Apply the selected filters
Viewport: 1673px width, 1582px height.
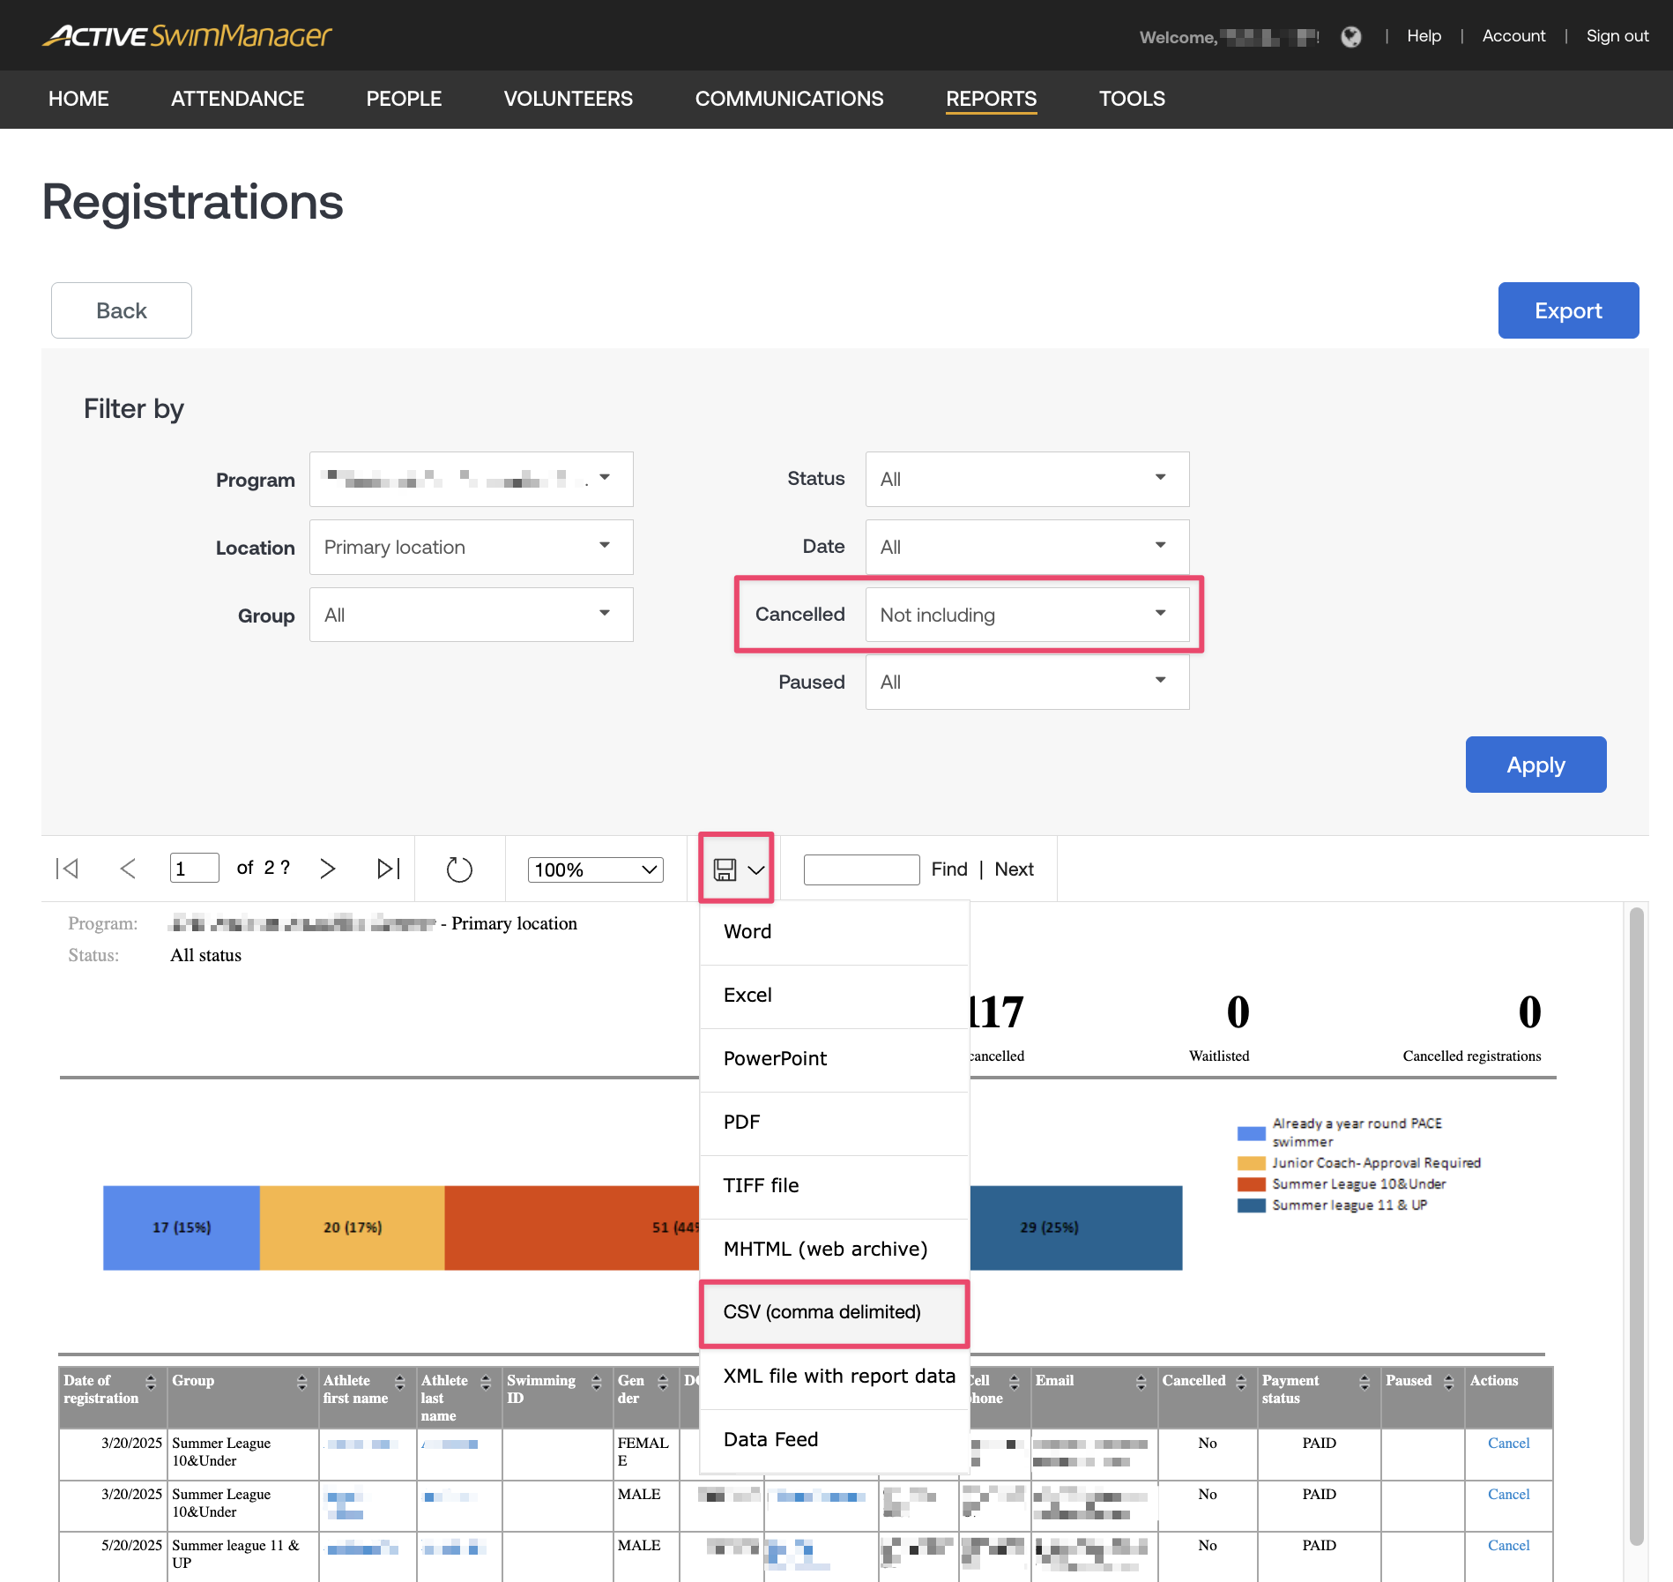pos(1535,765)
